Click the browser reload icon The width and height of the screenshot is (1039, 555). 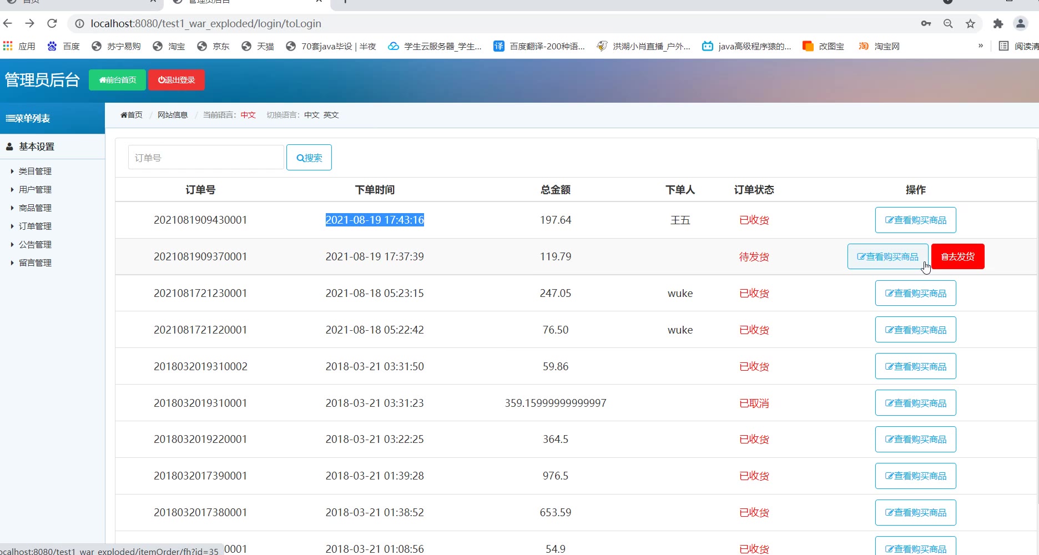pyautogui.click(x=52, y=23)
